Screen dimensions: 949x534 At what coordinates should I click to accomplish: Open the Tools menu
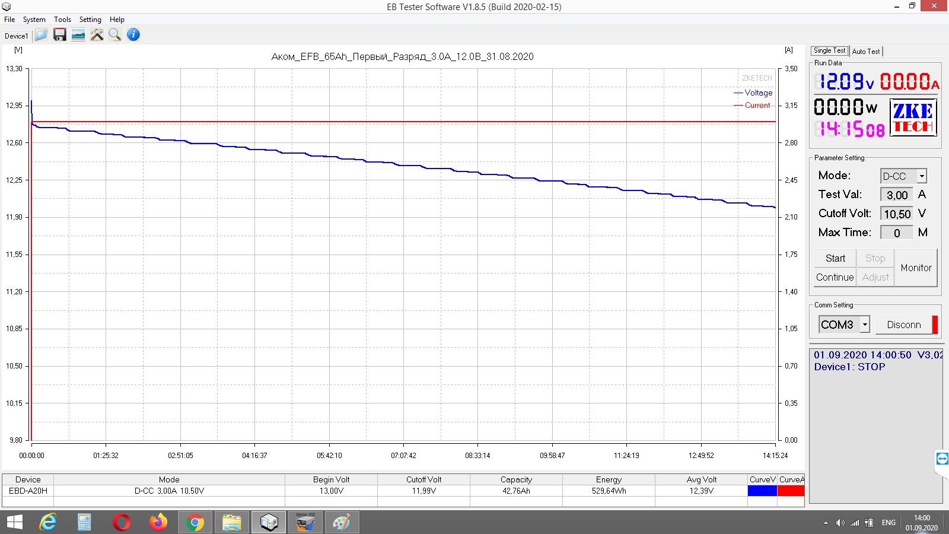62,20
